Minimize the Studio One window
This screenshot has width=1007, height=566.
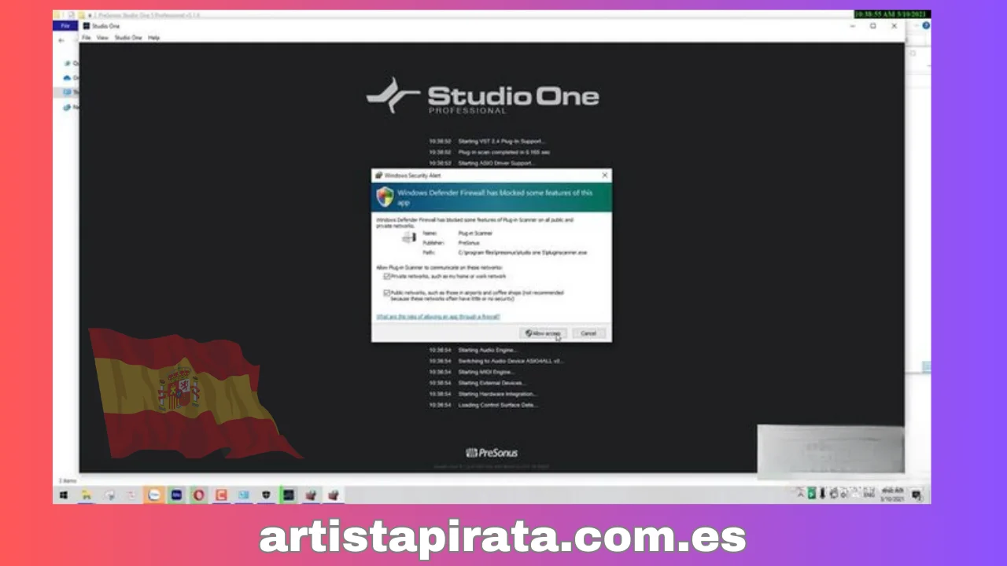click(853, 26)
